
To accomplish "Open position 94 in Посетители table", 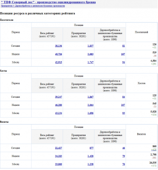I will (124, 62).
